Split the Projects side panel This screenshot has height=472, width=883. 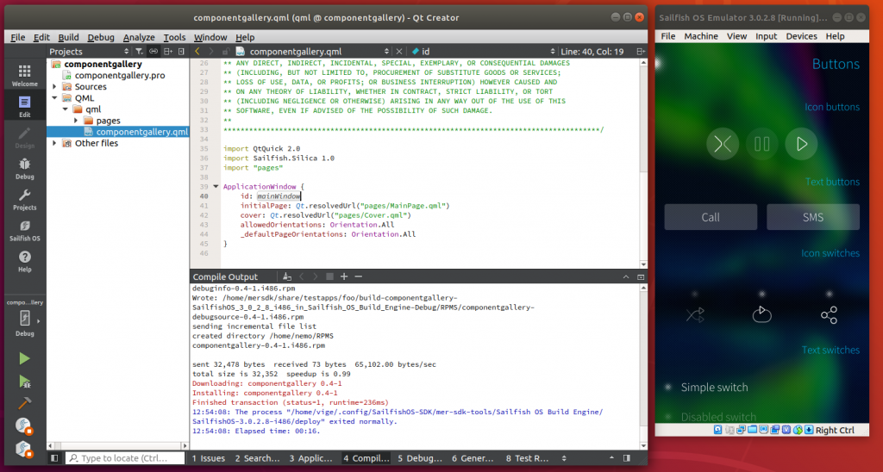(168, 51)
